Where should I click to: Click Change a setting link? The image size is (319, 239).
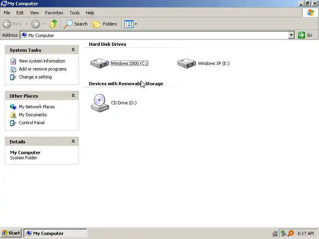(x=35, y=77)
